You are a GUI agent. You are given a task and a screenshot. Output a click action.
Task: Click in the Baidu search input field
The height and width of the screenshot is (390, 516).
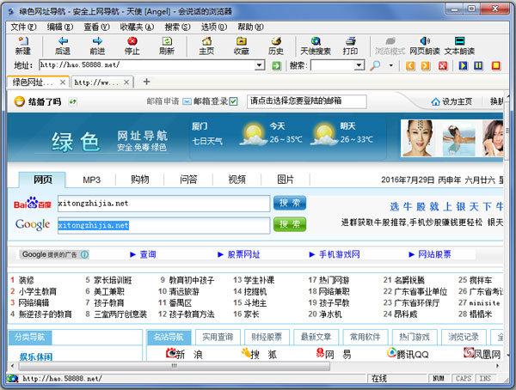[164, 204]
